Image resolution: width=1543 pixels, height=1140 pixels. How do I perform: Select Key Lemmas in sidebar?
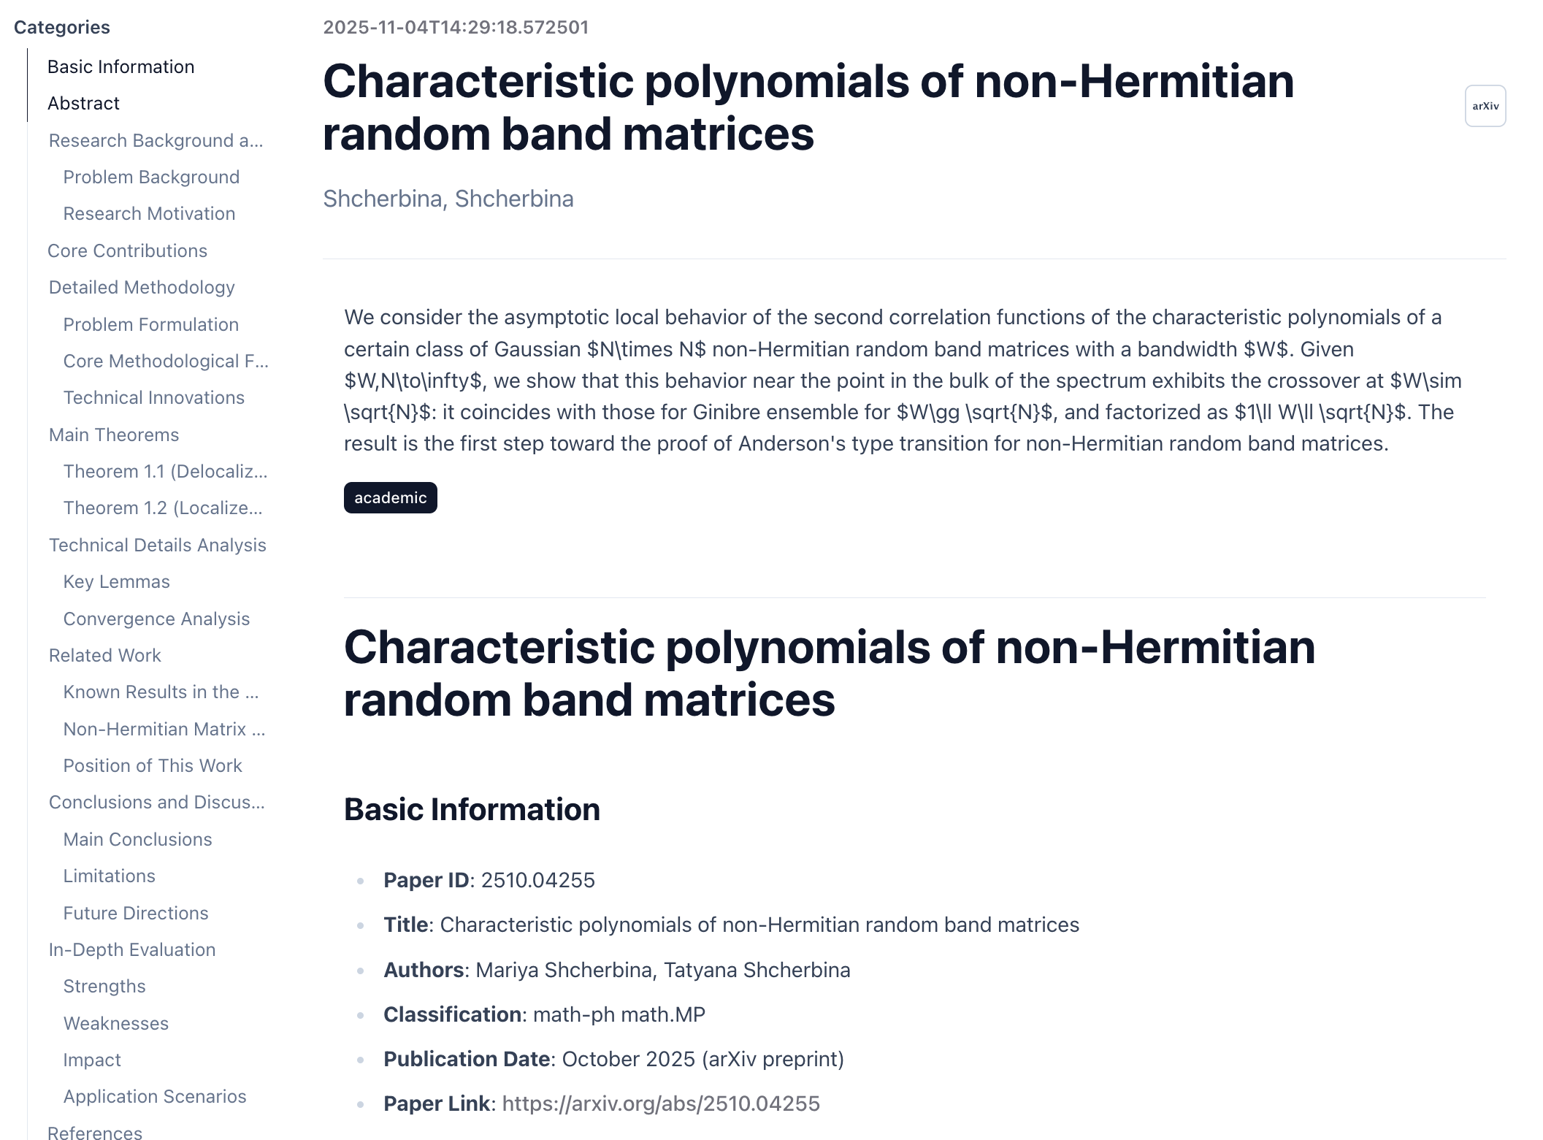point(116,581)
